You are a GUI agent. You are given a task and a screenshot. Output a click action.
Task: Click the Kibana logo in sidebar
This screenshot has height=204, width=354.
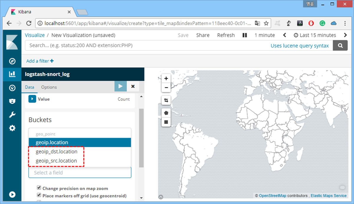click(x=12, y=42)
